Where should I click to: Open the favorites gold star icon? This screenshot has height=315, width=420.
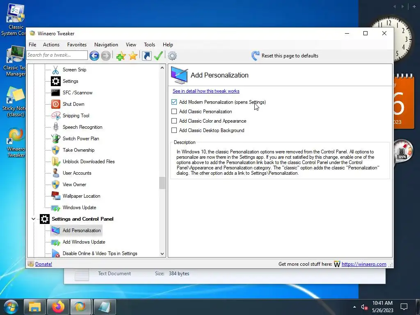pyautogui.click(x=133, y=56)
